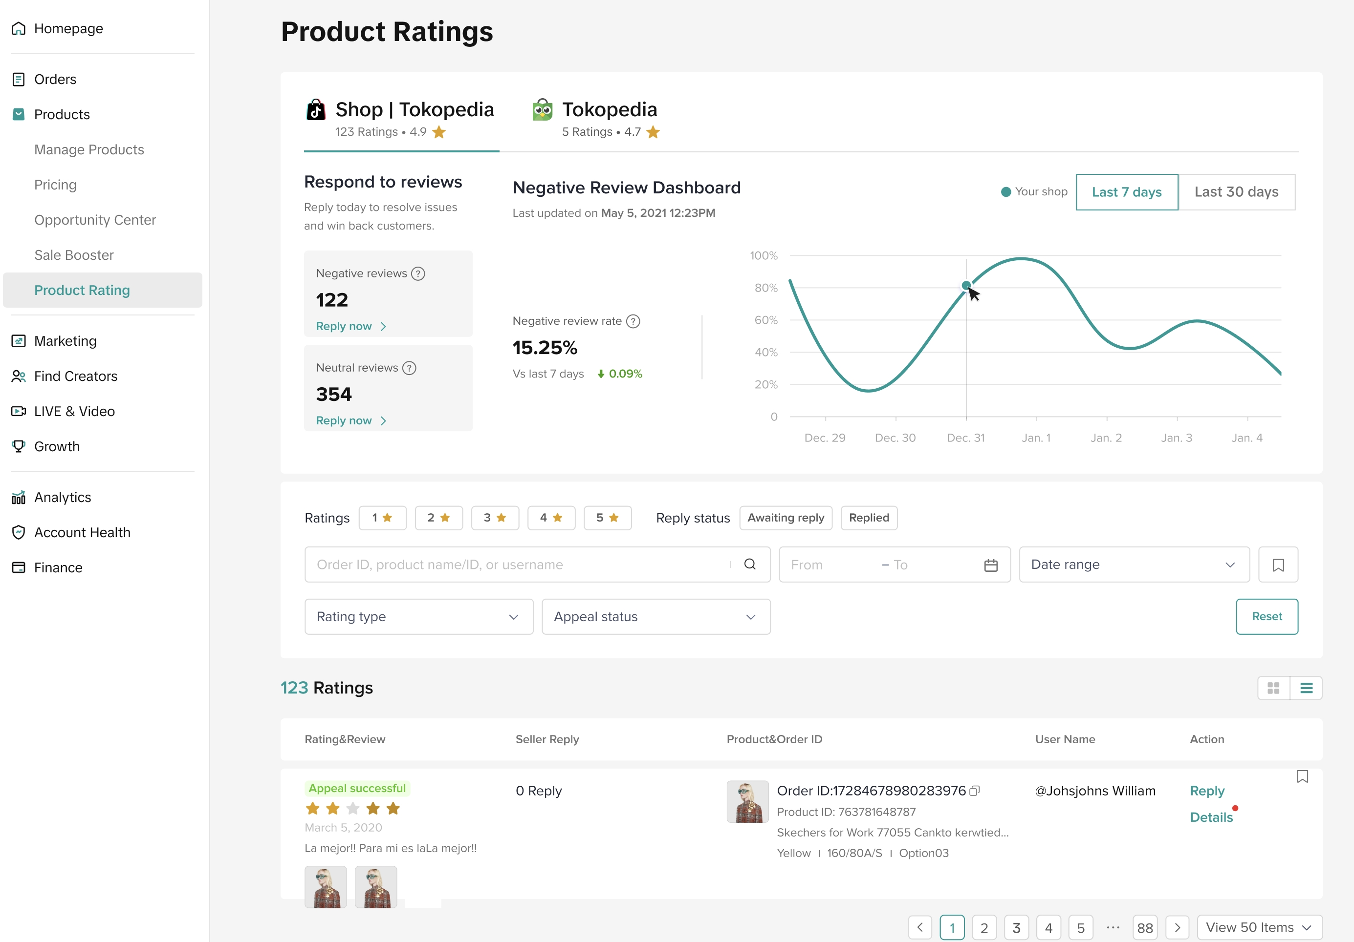The width and height of the screenshot is (1354, 942).
Task: Toggle the 1 star rating filter
Action: (382, 518)
